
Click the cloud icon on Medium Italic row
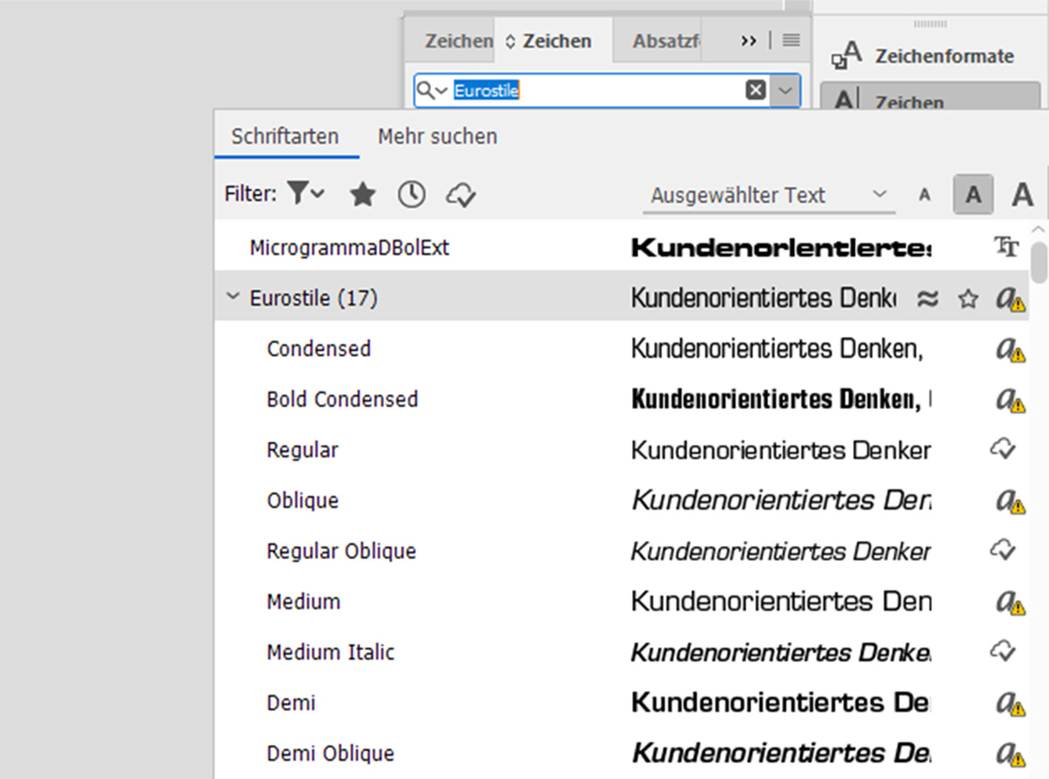click(1003, 651)
